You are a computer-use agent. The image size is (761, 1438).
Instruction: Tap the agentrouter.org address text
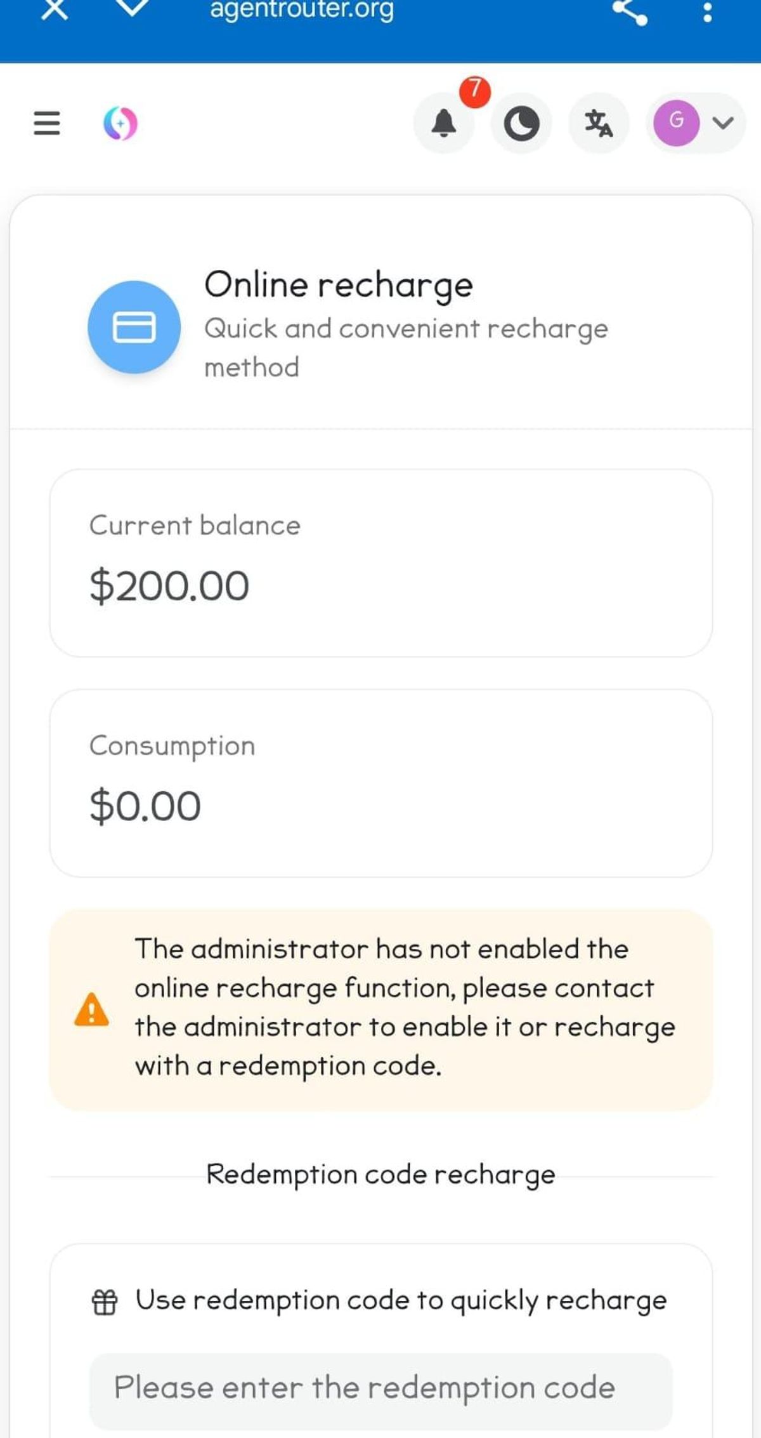click(302, 10)
